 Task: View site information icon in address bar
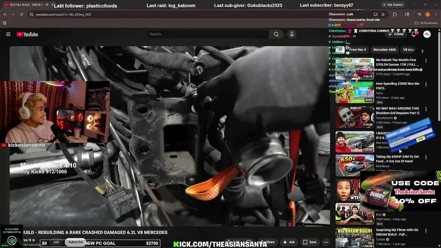click(31, 14)
